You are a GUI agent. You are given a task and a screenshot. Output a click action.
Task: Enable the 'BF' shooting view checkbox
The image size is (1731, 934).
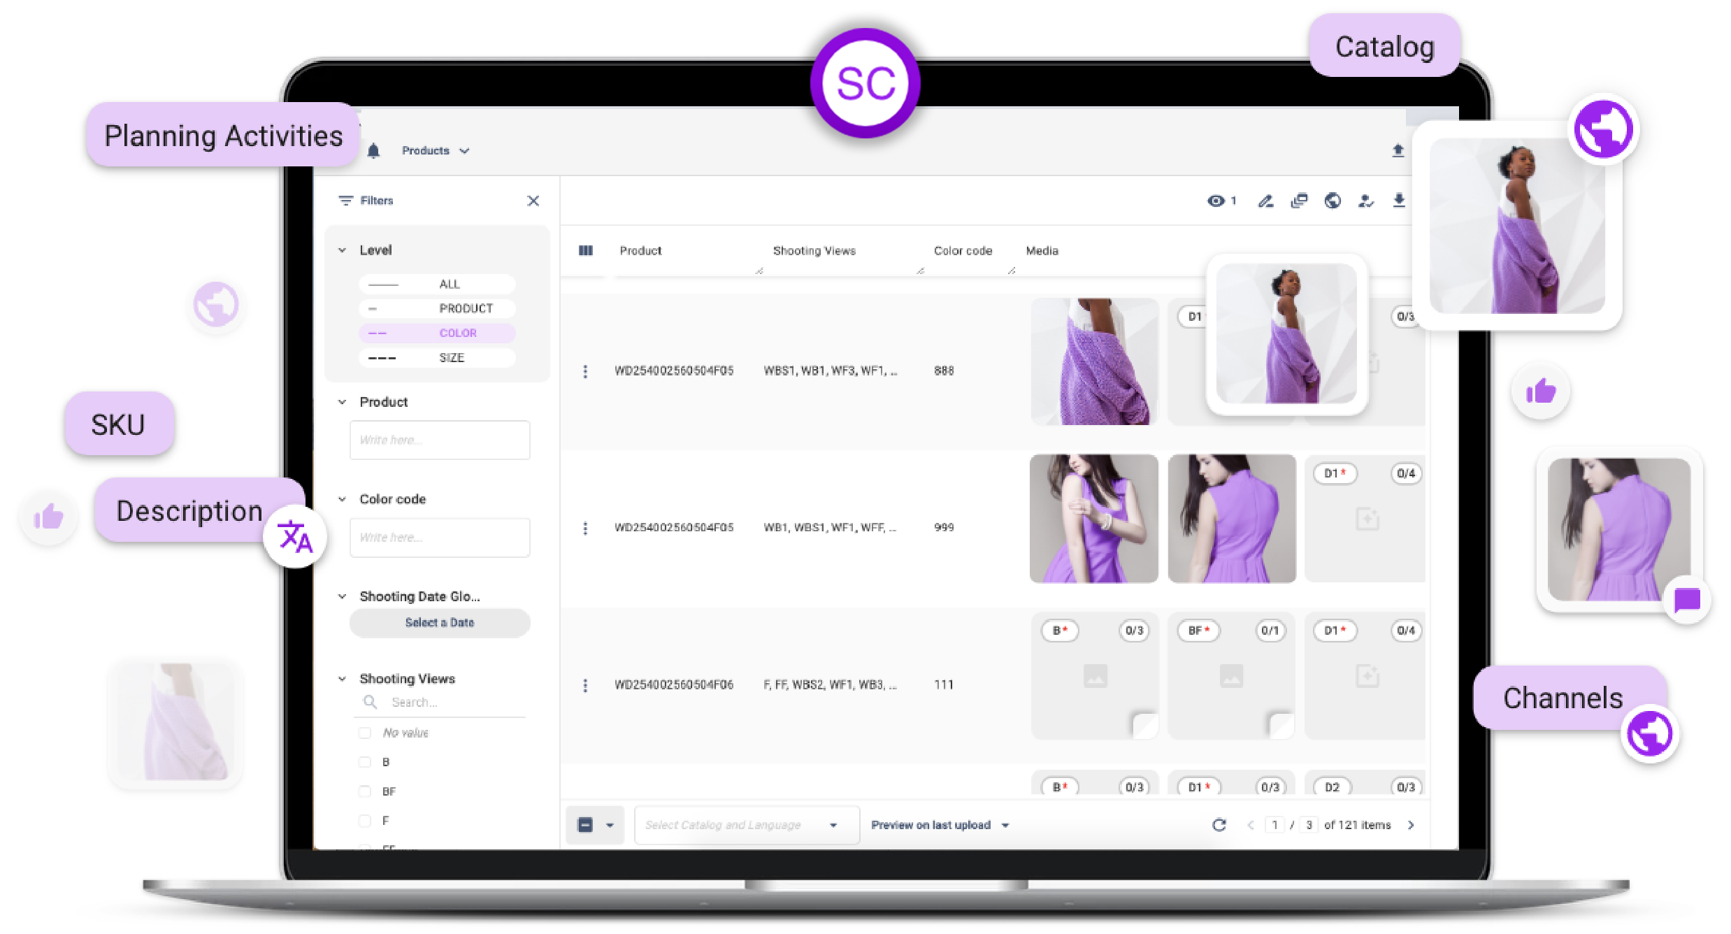tap(365, 791)
